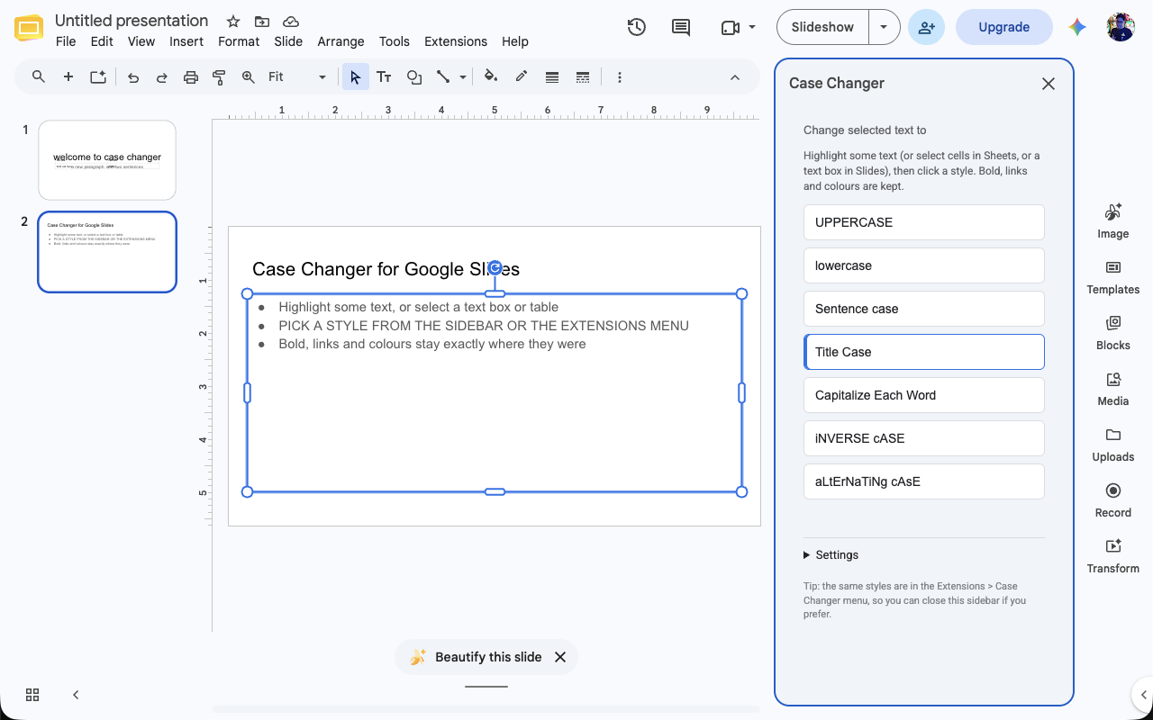Collapse the filmstrip panel arrow
The height and width of the screenshot is (720, 1153).
(x=76, y=695)
